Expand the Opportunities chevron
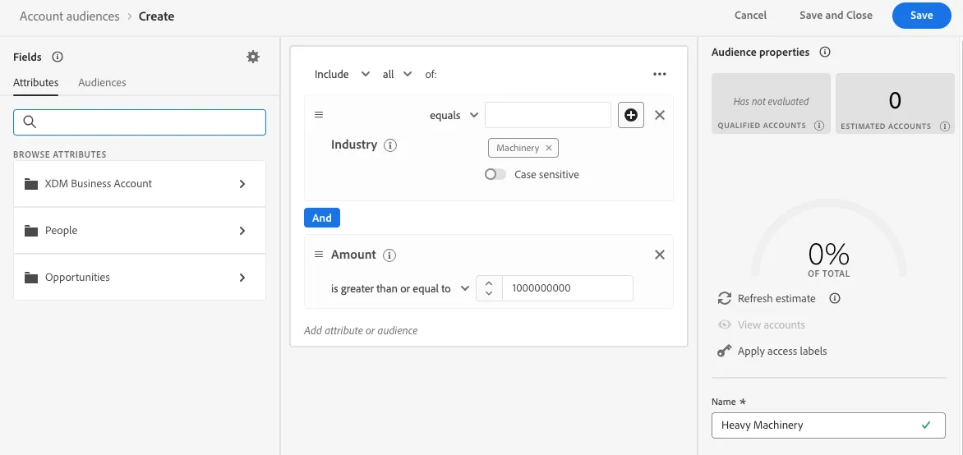Screen dimensions: 963x455 pyautogui.click(x=242, y=278)
